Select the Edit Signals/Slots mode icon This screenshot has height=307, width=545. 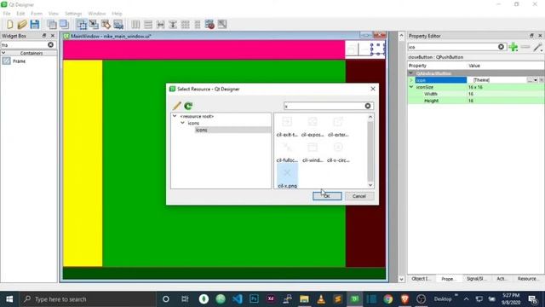pos(94,25)
